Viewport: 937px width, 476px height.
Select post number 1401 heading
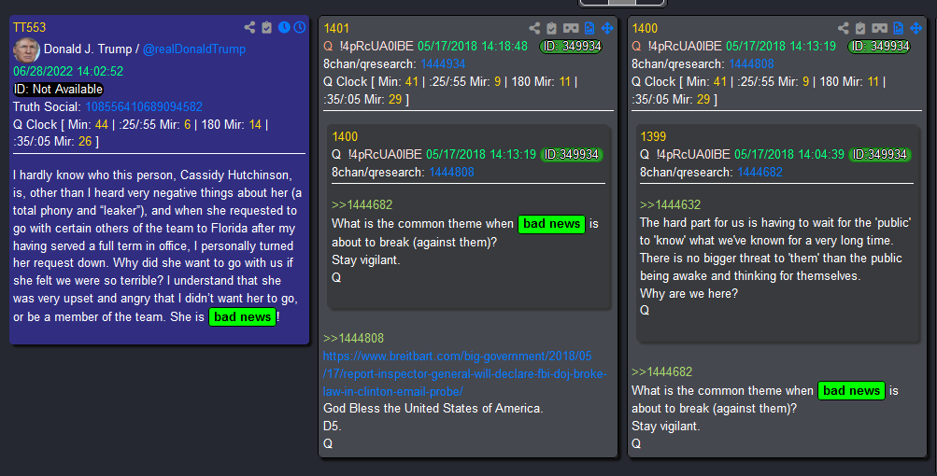[x=335, y=29]
